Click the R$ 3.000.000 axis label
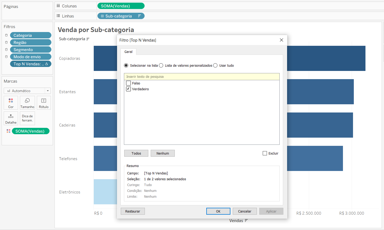Screen dimensions: 384x230 352,213
